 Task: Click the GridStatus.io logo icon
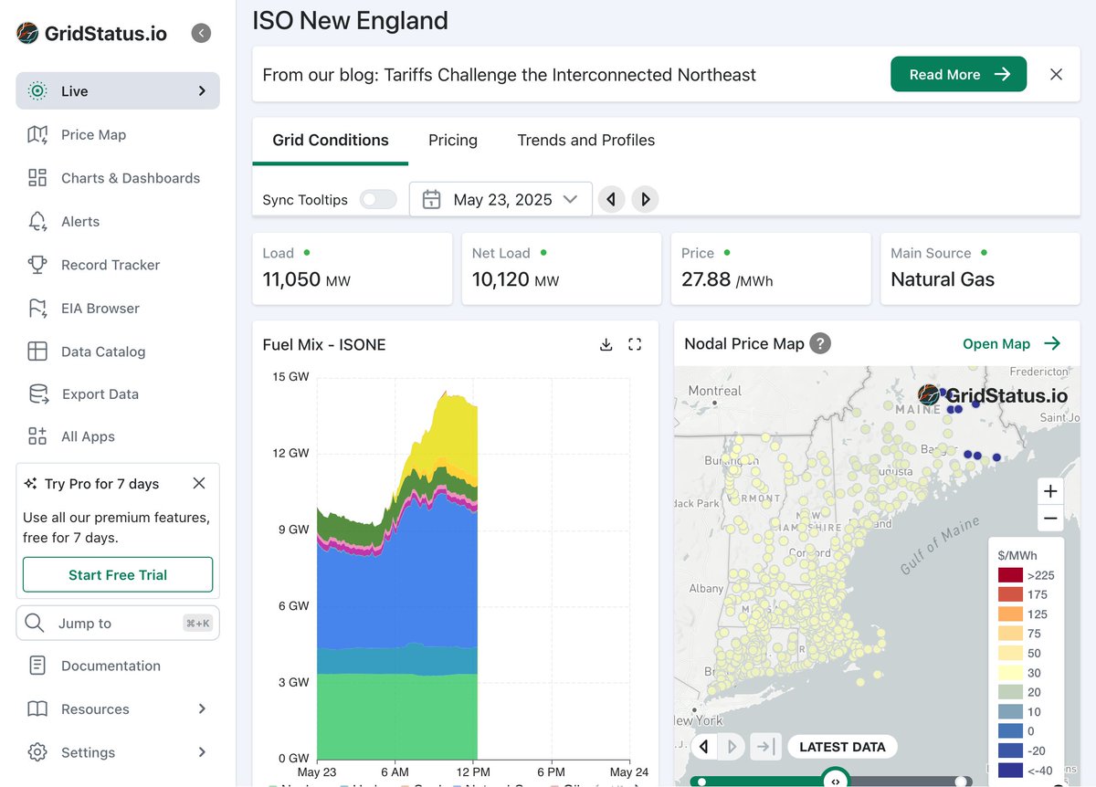pos(28,34)
